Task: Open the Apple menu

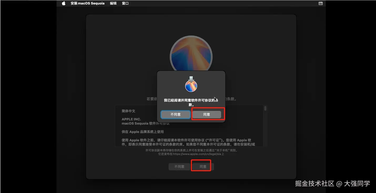Action: coord(64,3)
